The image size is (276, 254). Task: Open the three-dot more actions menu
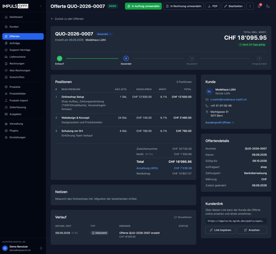click(250, 6)
